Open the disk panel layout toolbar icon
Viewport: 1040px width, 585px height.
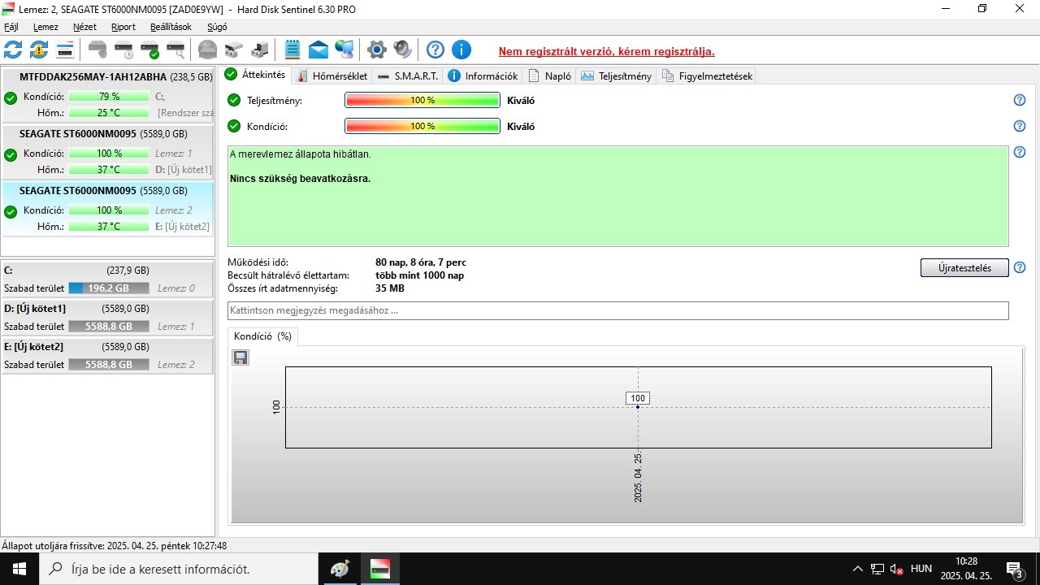[x=65, y=50]
